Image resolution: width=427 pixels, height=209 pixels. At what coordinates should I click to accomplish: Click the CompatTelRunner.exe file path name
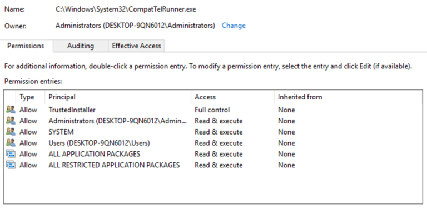pos(126,9)
